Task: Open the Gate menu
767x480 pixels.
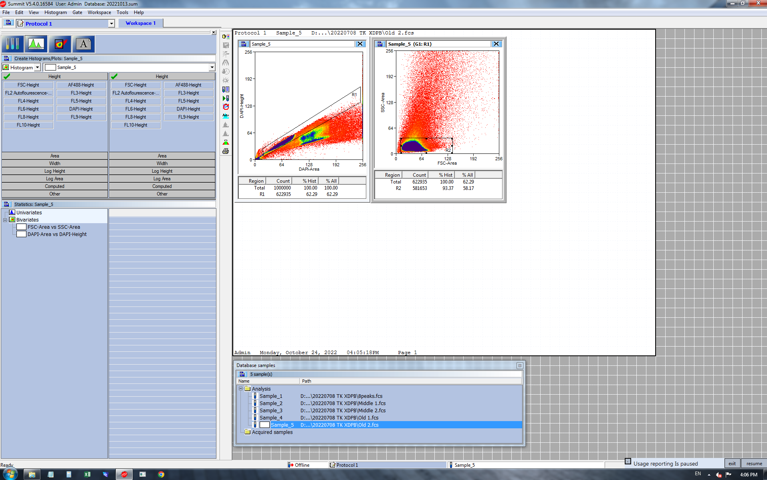Action: pos(77,12)
